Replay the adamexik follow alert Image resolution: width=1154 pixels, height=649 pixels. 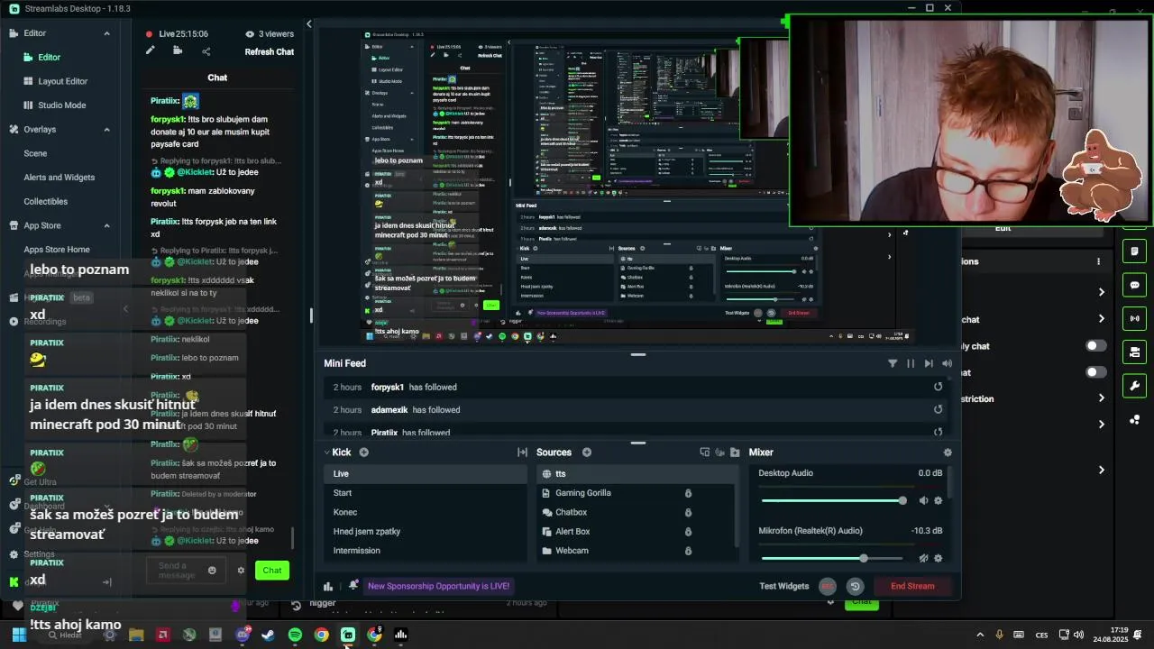click(938, 409)
